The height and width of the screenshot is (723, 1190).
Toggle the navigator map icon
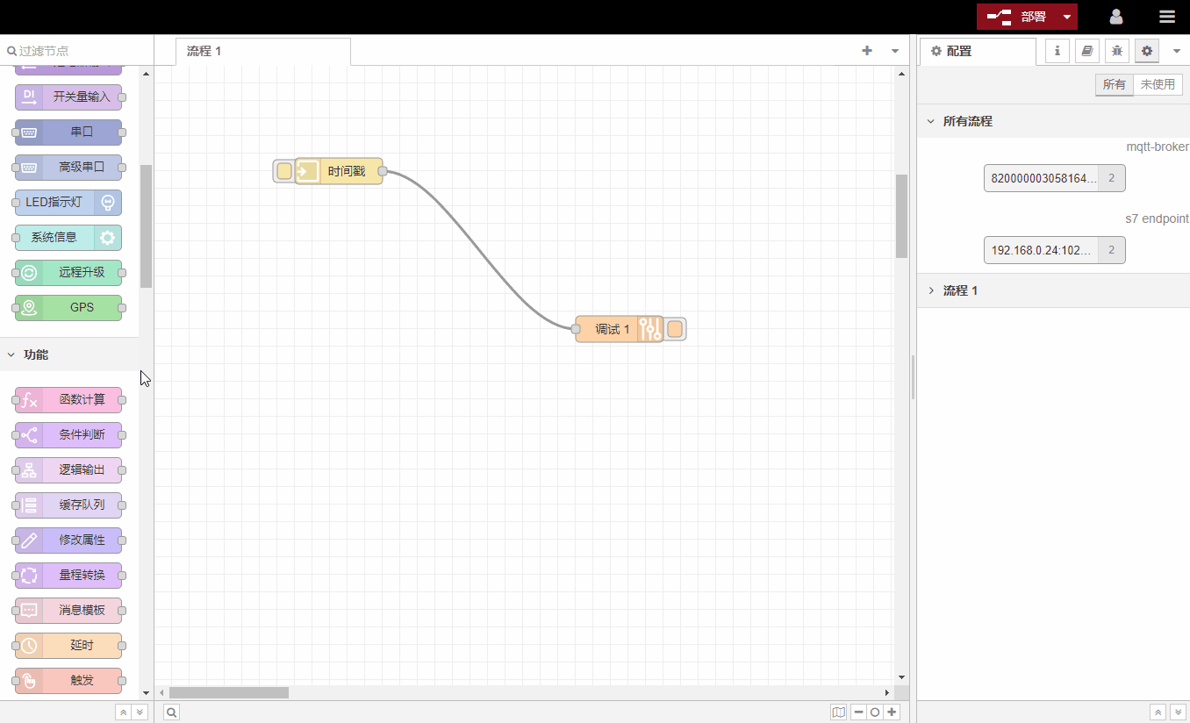tap(839, 712)
